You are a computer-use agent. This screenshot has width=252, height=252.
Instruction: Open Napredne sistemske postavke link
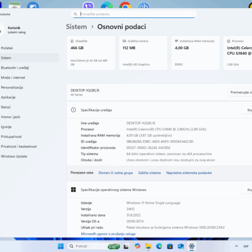[x=189, y=173]
